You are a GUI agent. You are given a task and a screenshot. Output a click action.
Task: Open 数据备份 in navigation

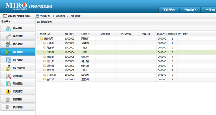click(18, 99)
